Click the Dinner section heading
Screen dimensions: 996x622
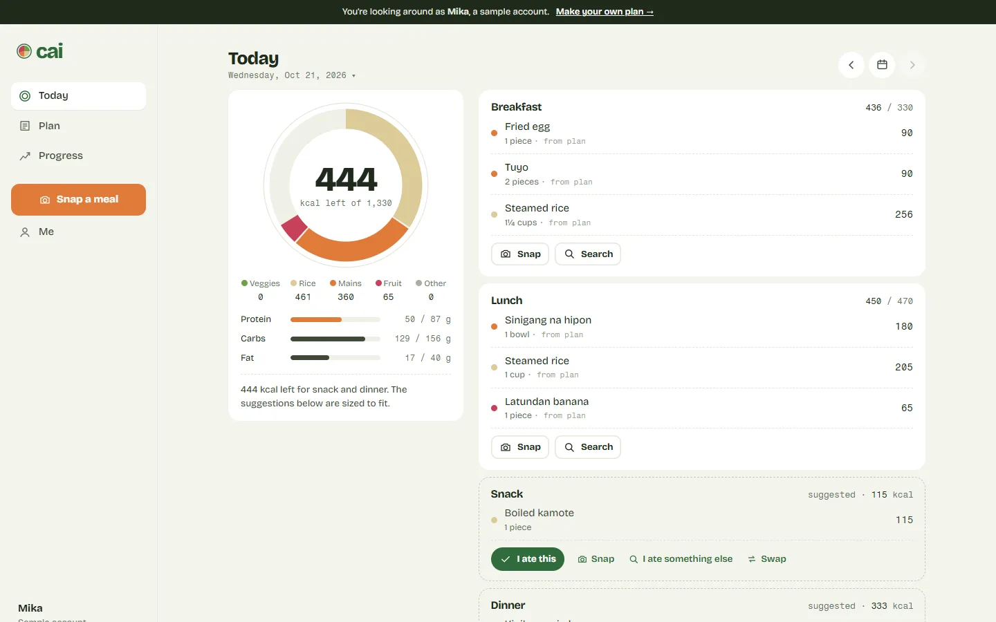(x=508, y=605)
